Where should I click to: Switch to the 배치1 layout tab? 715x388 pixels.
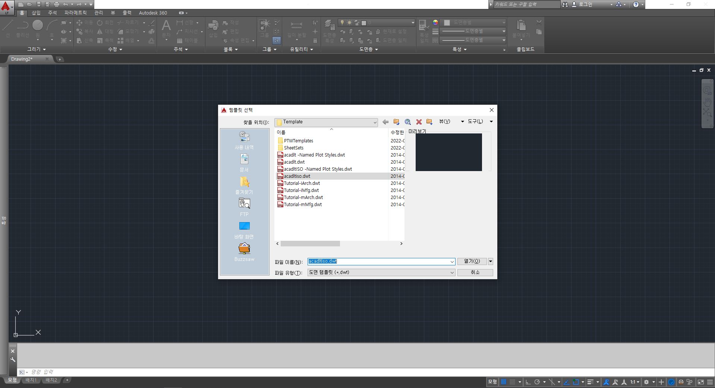click(31, 380)
